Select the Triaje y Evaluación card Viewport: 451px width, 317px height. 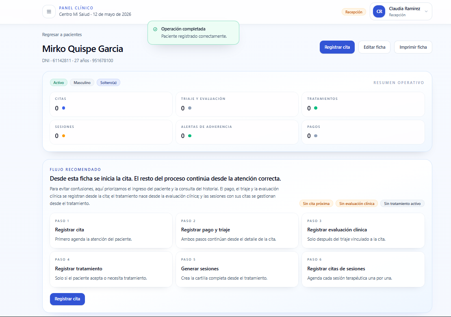tap(237, 104)
